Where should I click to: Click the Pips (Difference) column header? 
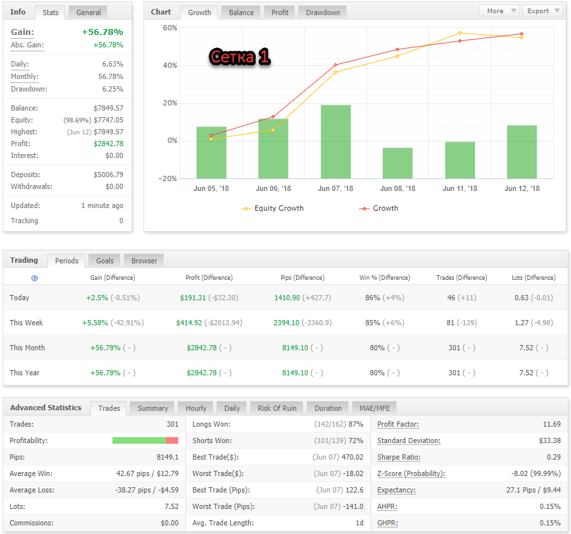coord(303,278)
